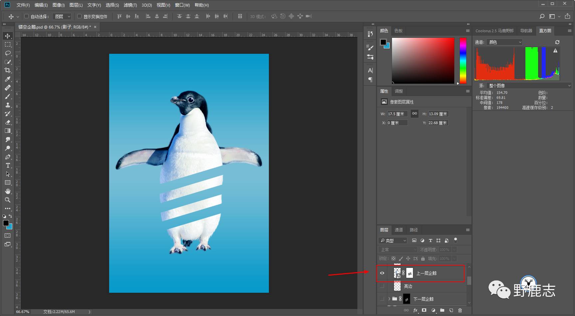
Task: Expand the 下一层企鹅 layer group
Action: click(389, 299)
